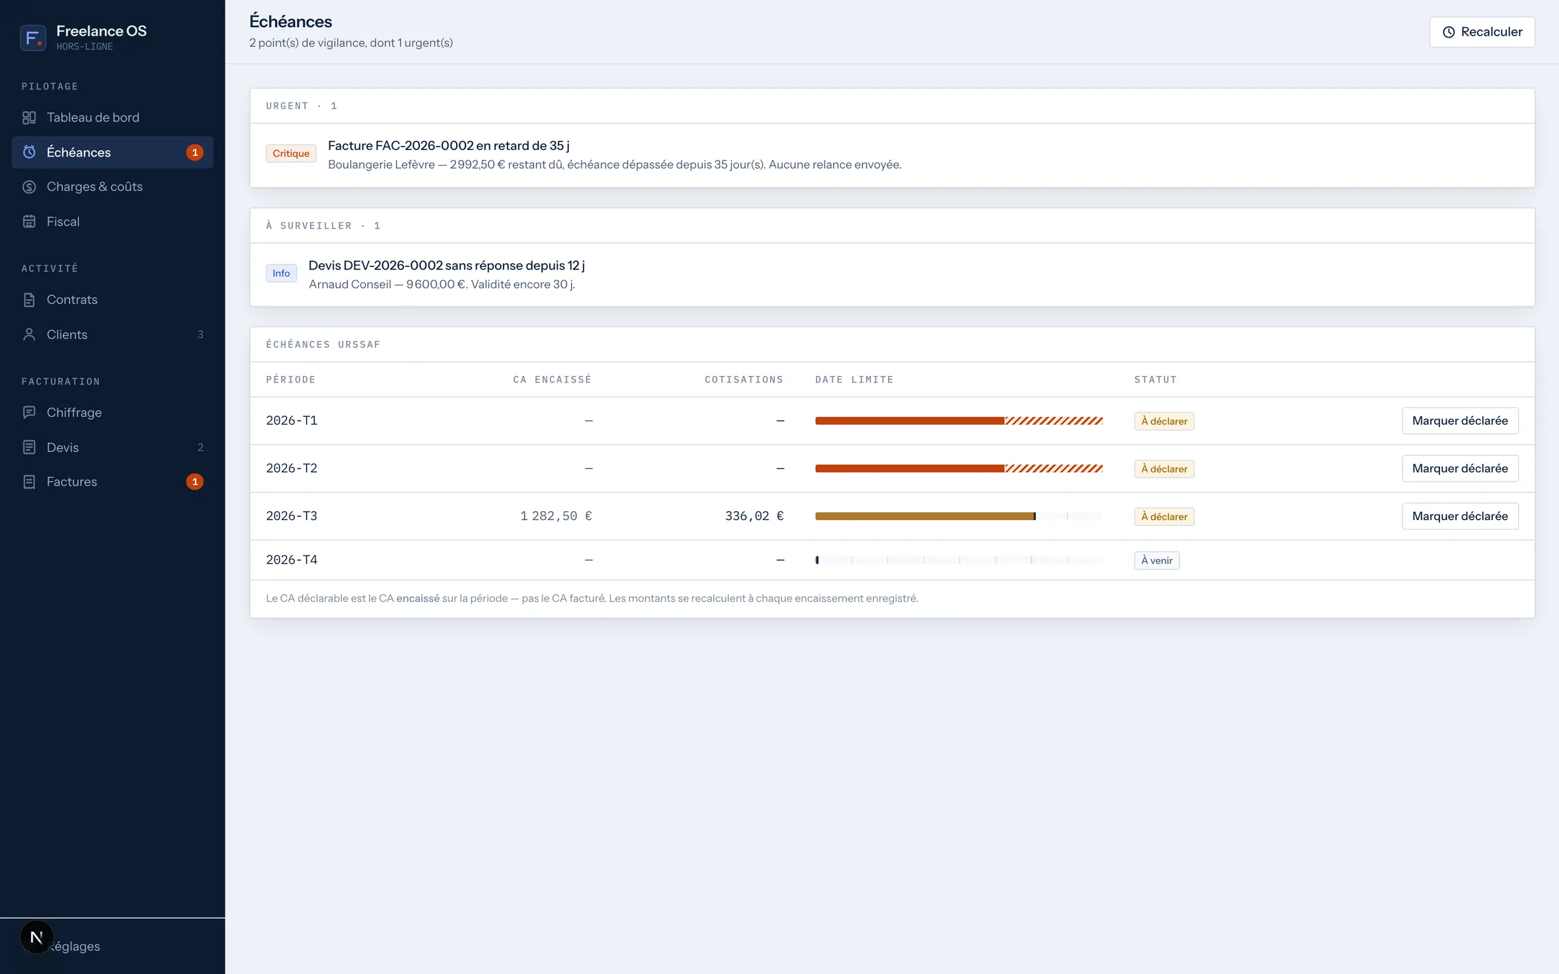Click the Échéances clock icon
The image size is (1559, 974).
(x=29, y=152)
